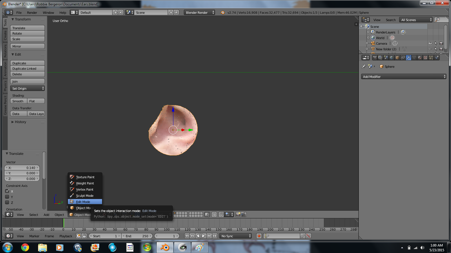Screen dimensions: 451x253
Task: Open the Material properties tab
Action: pos(420,58)
